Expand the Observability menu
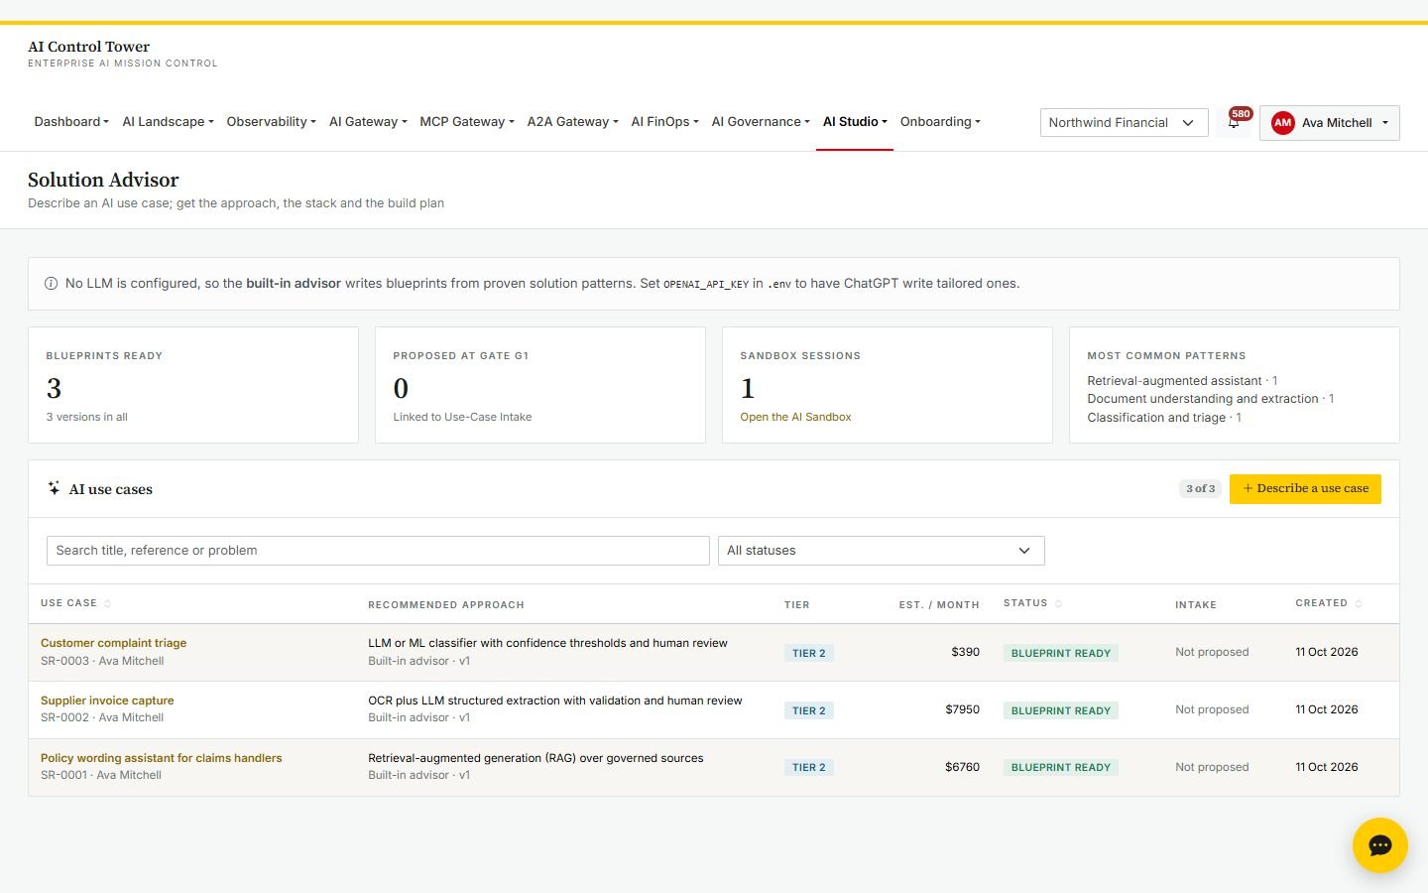This screenshot has width=1428, height=893. 271,122
